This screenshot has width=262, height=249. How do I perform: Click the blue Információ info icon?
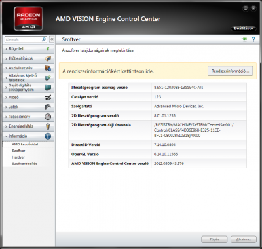[x=48, y=136]
